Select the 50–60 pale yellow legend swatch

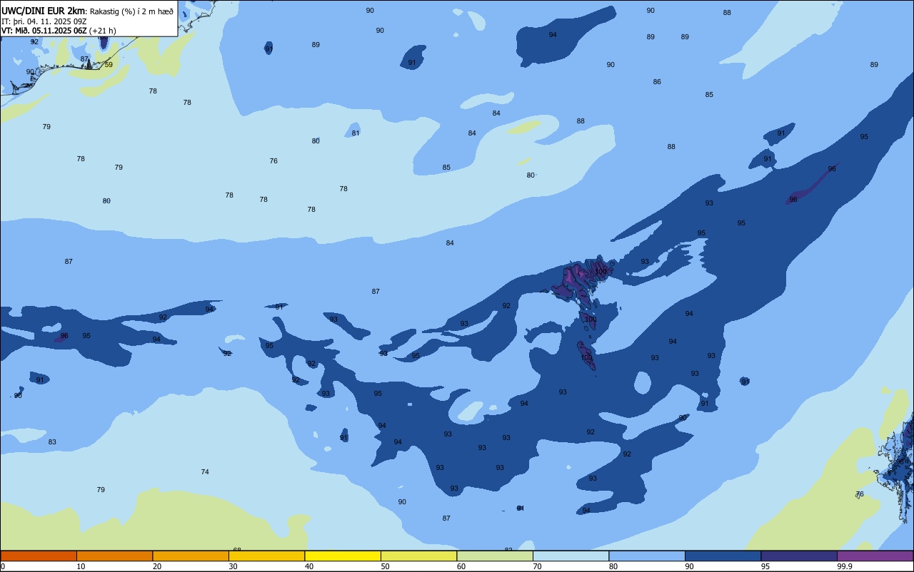coord(418,556)
